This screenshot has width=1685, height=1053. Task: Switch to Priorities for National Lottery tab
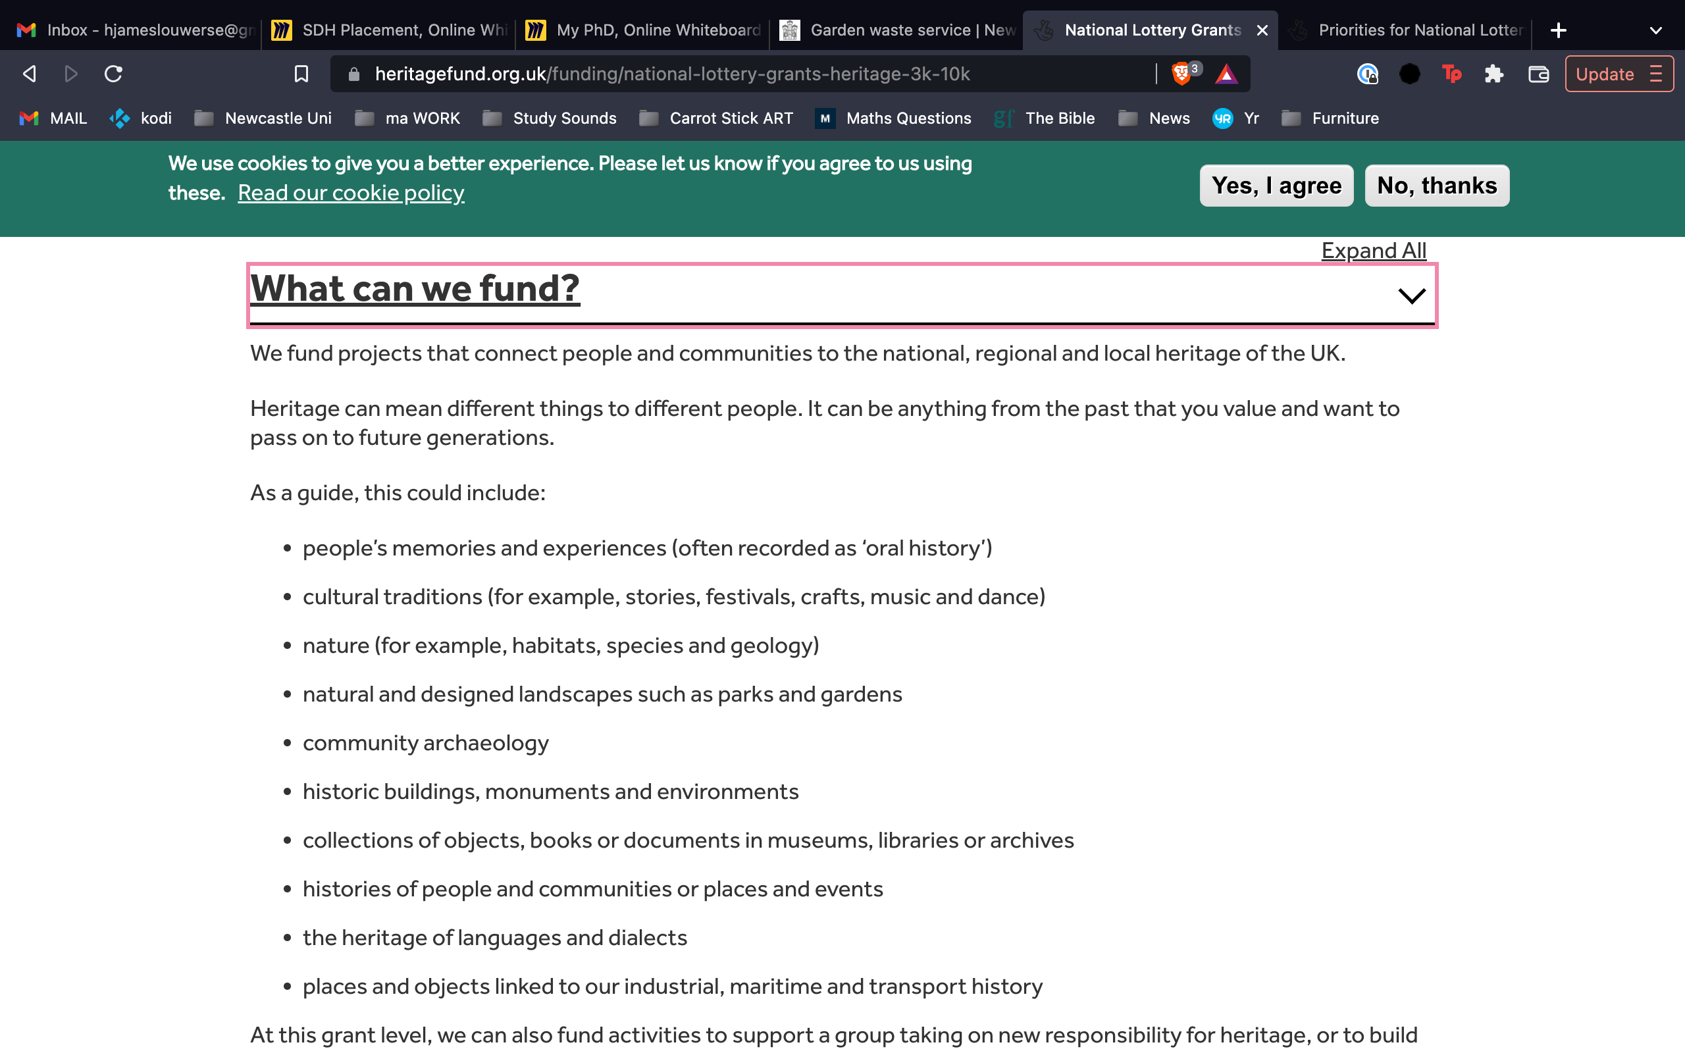1407,30
